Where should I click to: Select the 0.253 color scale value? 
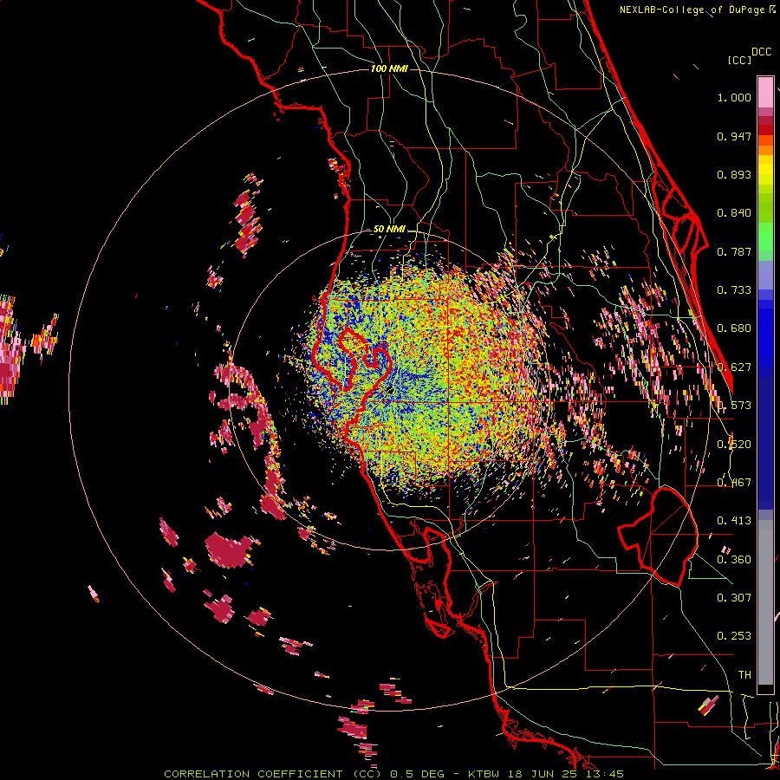(734, 636)
